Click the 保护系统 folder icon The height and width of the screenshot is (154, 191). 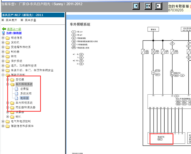click(x=8, y=61)
